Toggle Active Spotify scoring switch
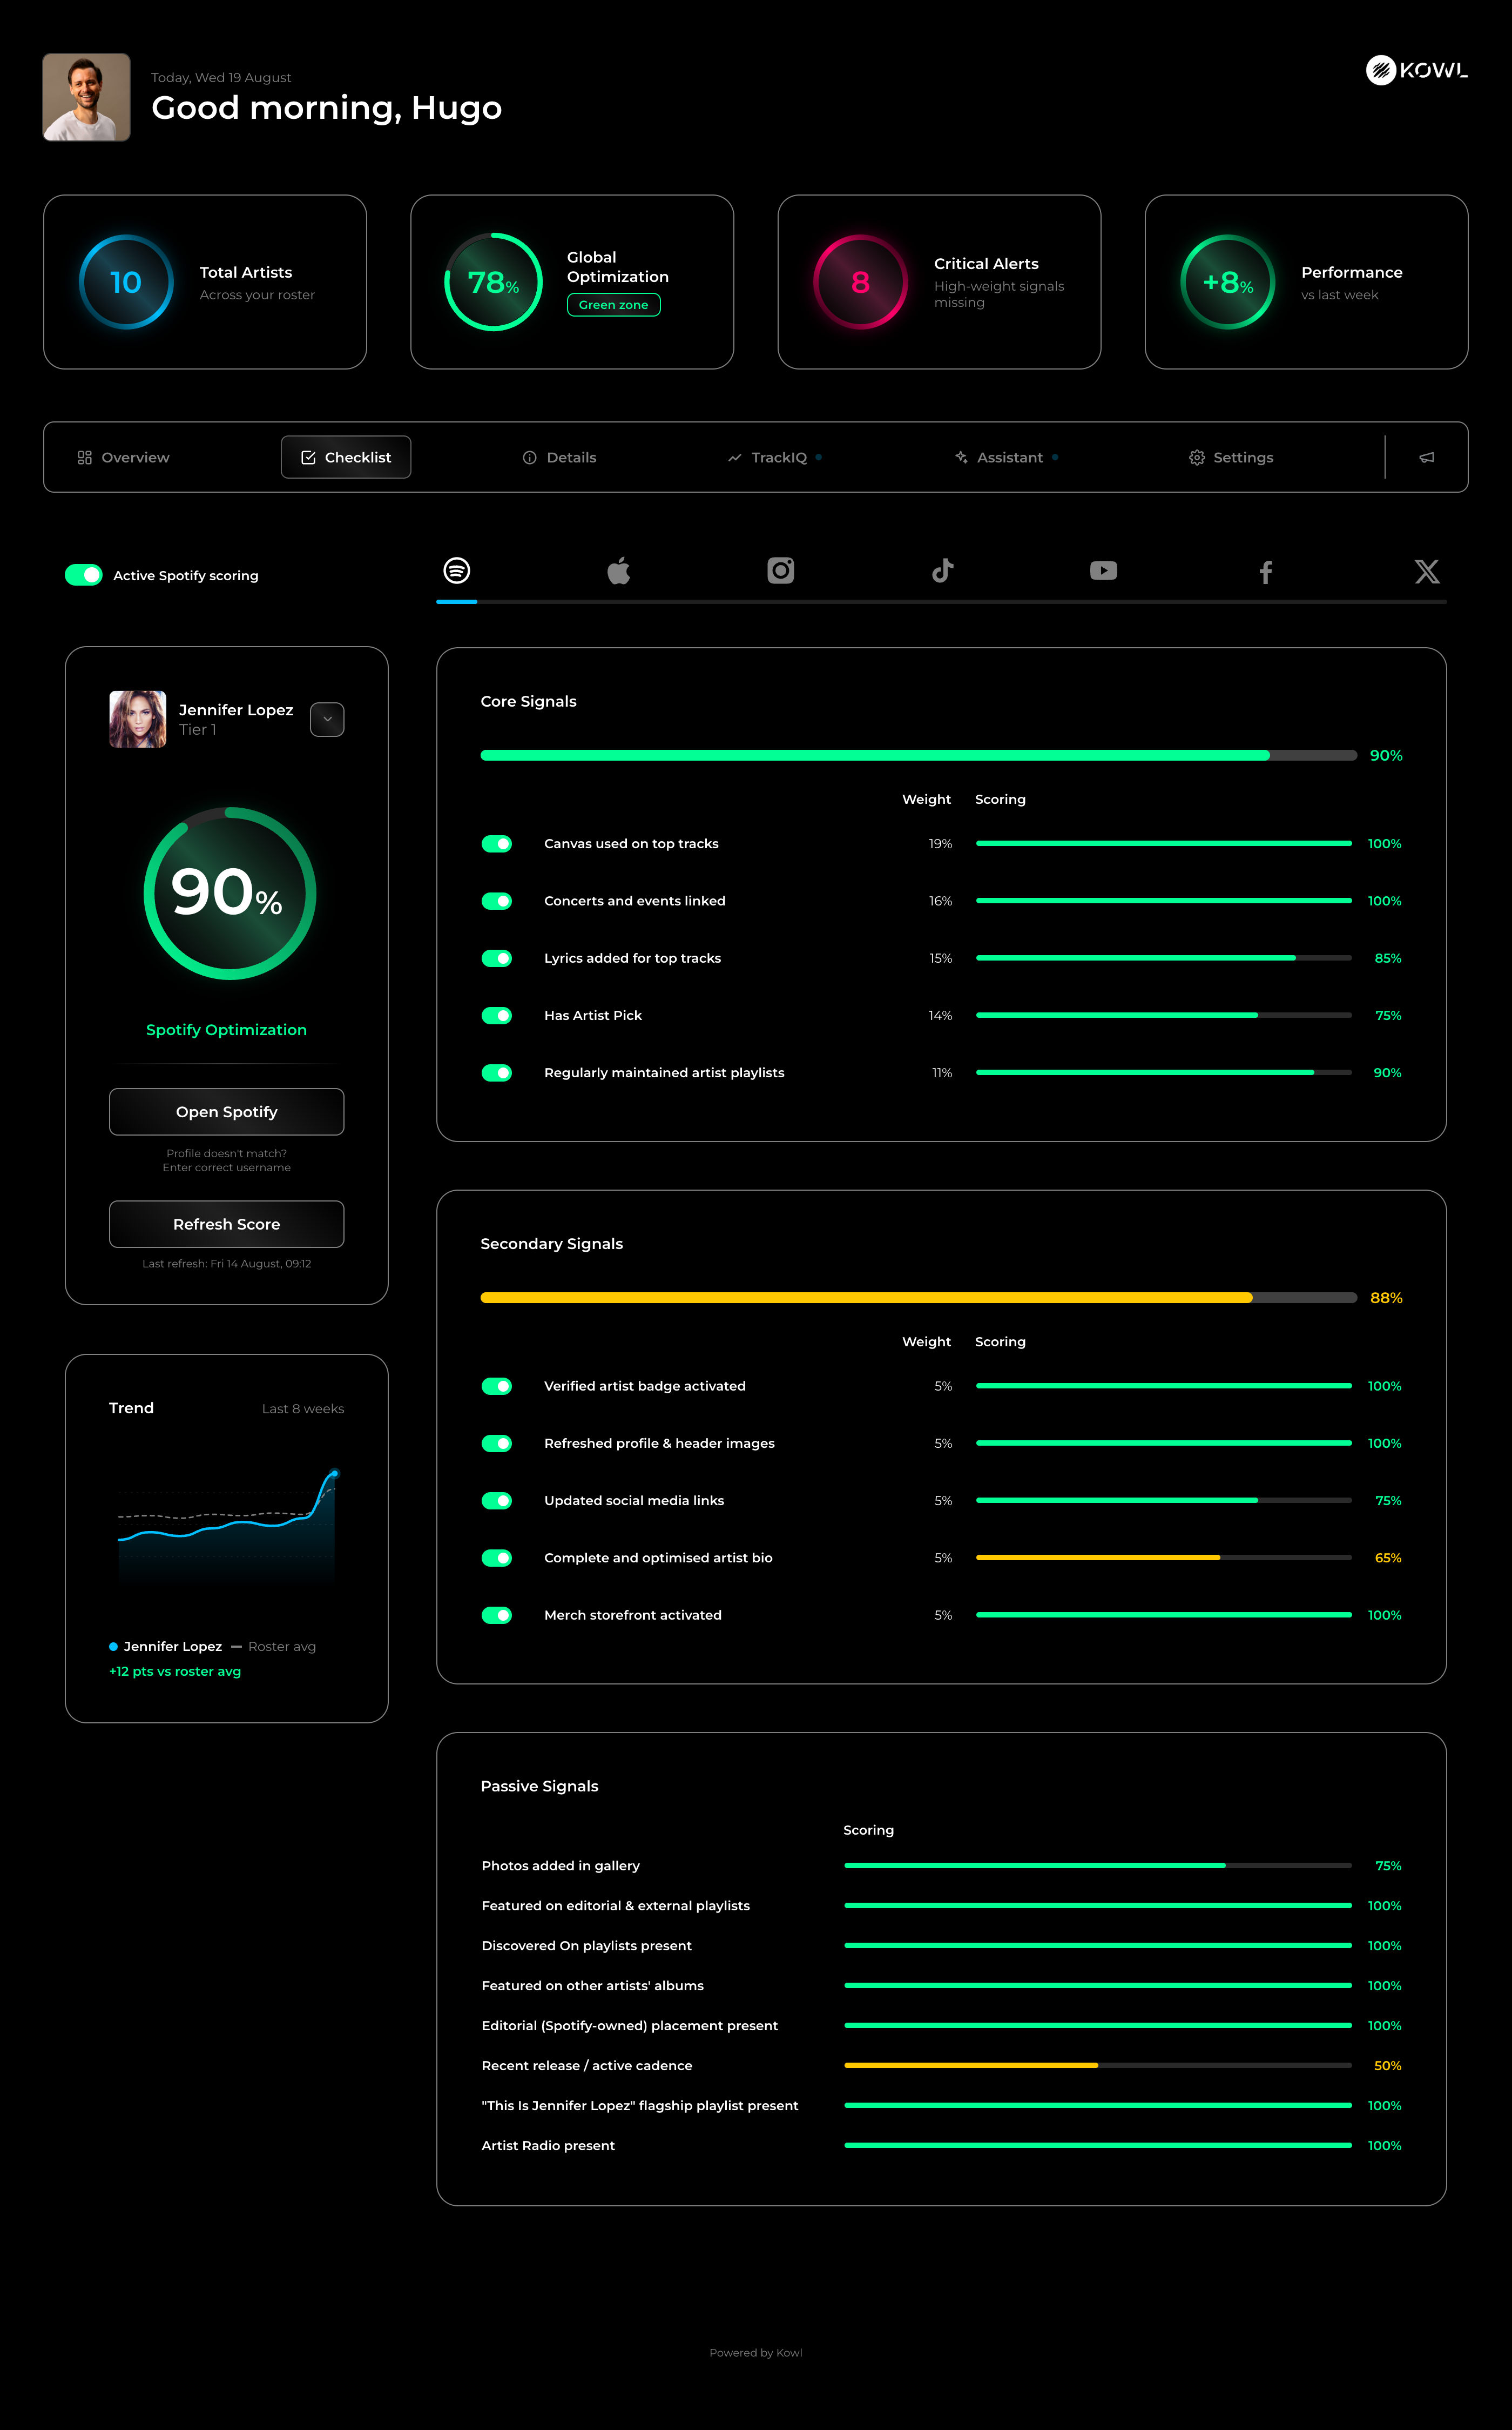Screen dimensions: 1512x2430 coord(84,575)
